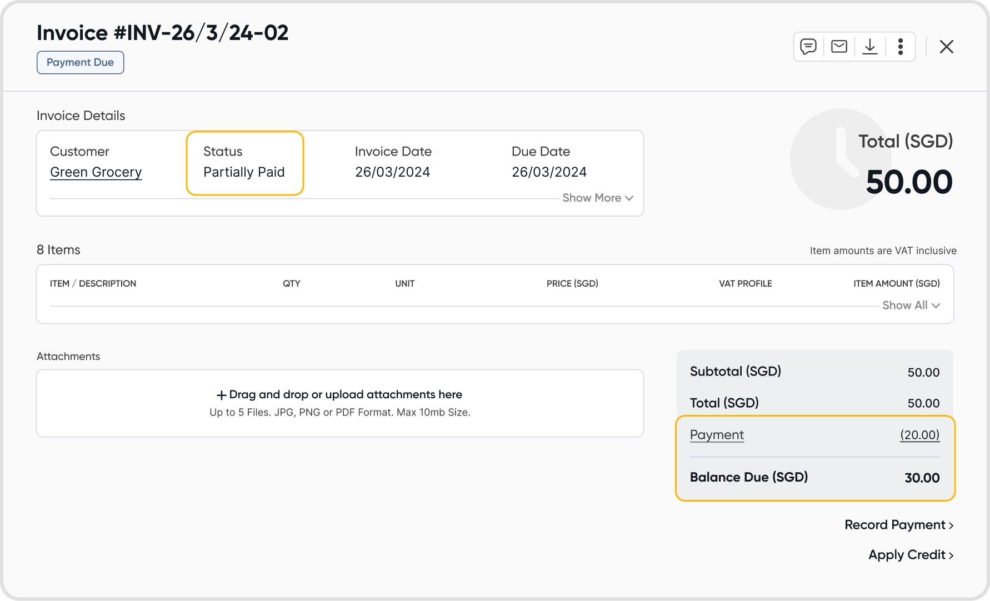Open the three-dot more options menu

tap(901, 47)
